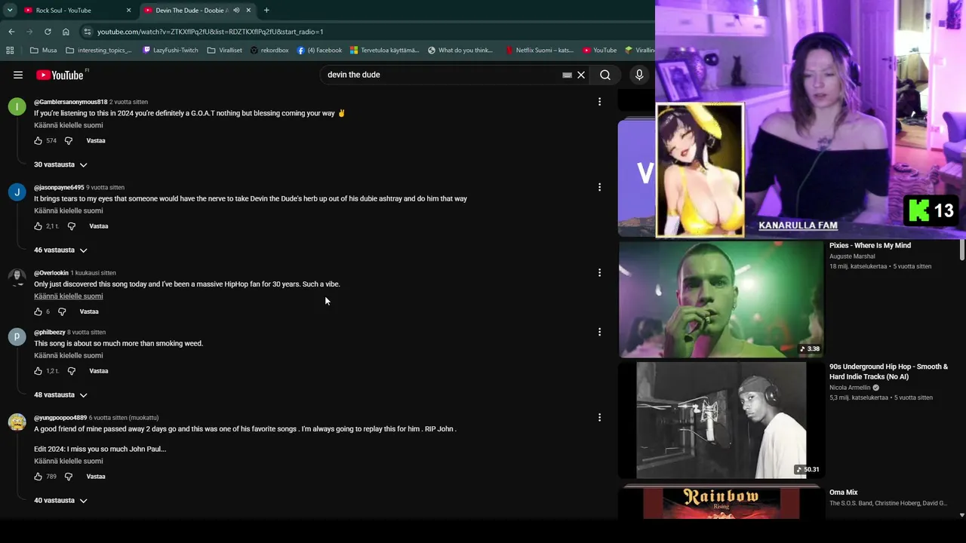
Task: Mute the Devin The Dude tab audio
Action: click(x=236, y=11)
